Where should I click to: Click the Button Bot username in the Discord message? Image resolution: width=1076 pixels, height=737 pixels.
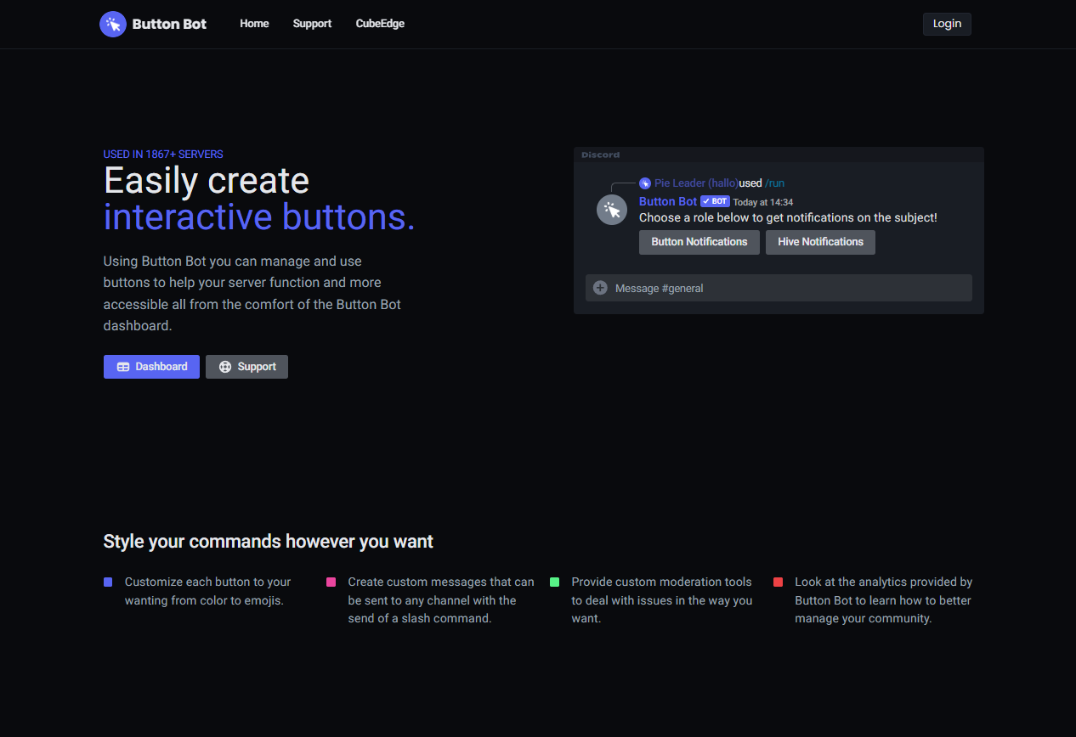pos(668,202)
